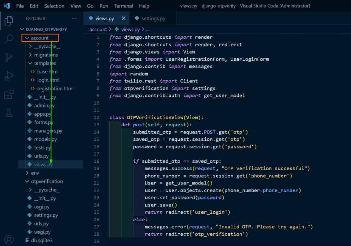The height and width of the screenshot is (246, 351).
Task: Open the Explorer view in activity bar
Action: coord(9,21)
